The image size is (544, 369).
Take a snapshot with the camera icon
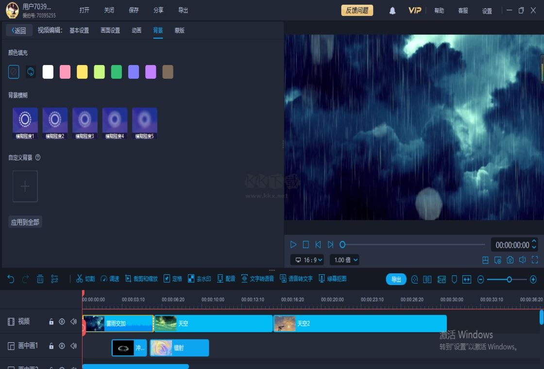510,260
